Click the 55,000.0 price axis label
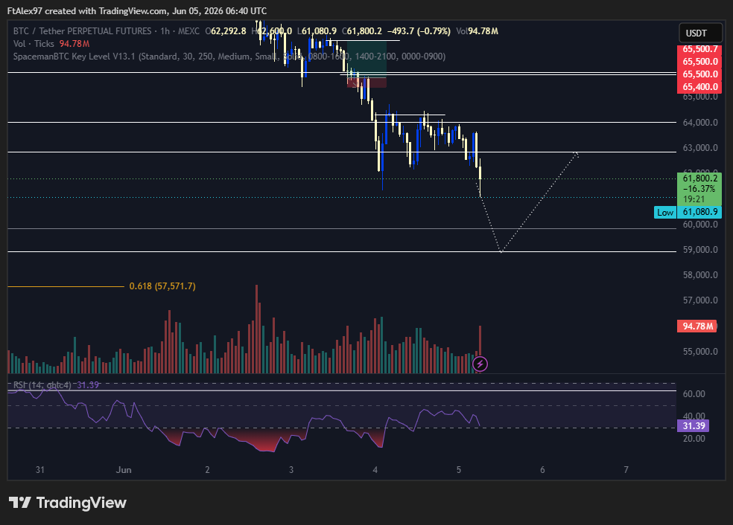Image resolution: width=733 pixels, height=525 pixels. [699, 352]
